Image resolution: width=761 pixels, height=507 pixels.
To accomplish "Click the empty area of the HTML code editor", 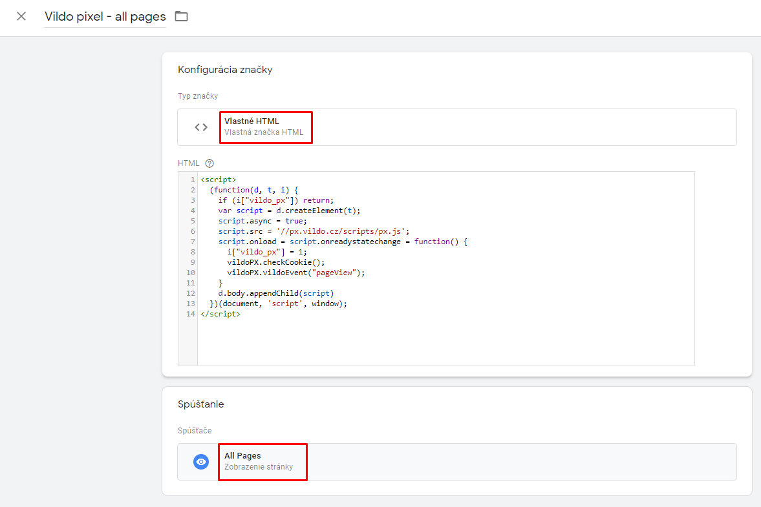I will tap(445, 342).
